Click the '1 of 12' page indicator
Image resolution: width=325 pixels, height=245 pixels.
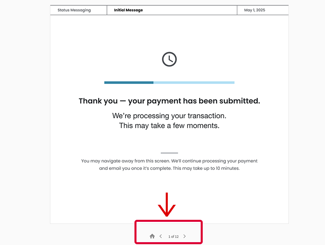tap(173, 236)
